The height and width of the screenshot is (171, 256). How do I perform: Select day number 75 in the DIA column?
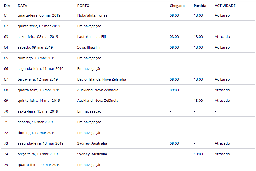pos(6,165)
